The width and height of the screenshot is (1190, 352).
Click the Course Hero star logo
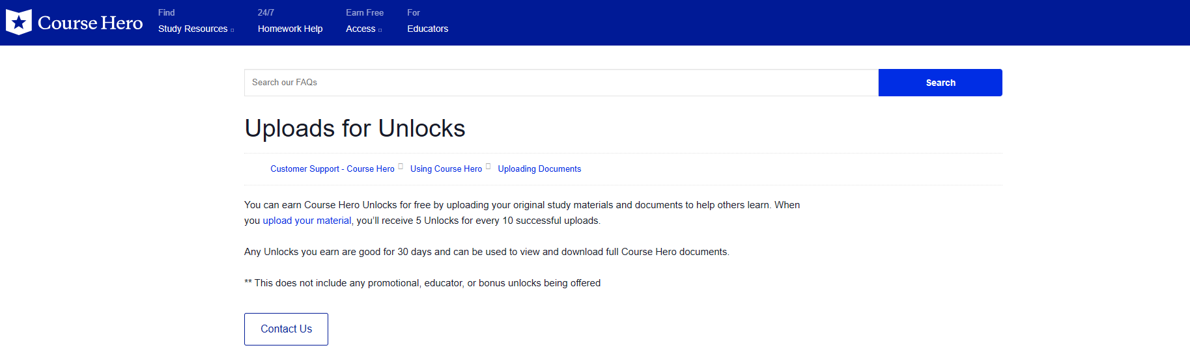pos(19,22)
